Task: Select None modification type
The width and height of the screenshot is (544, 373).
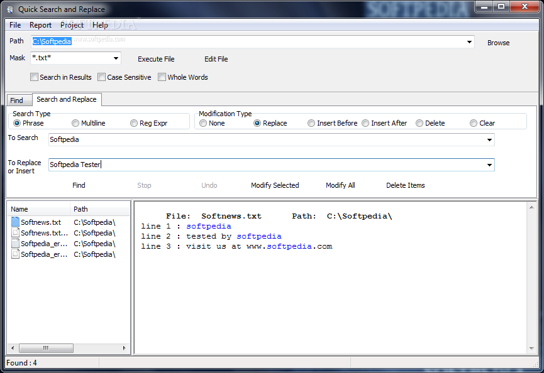Action: tap(203, 123)
